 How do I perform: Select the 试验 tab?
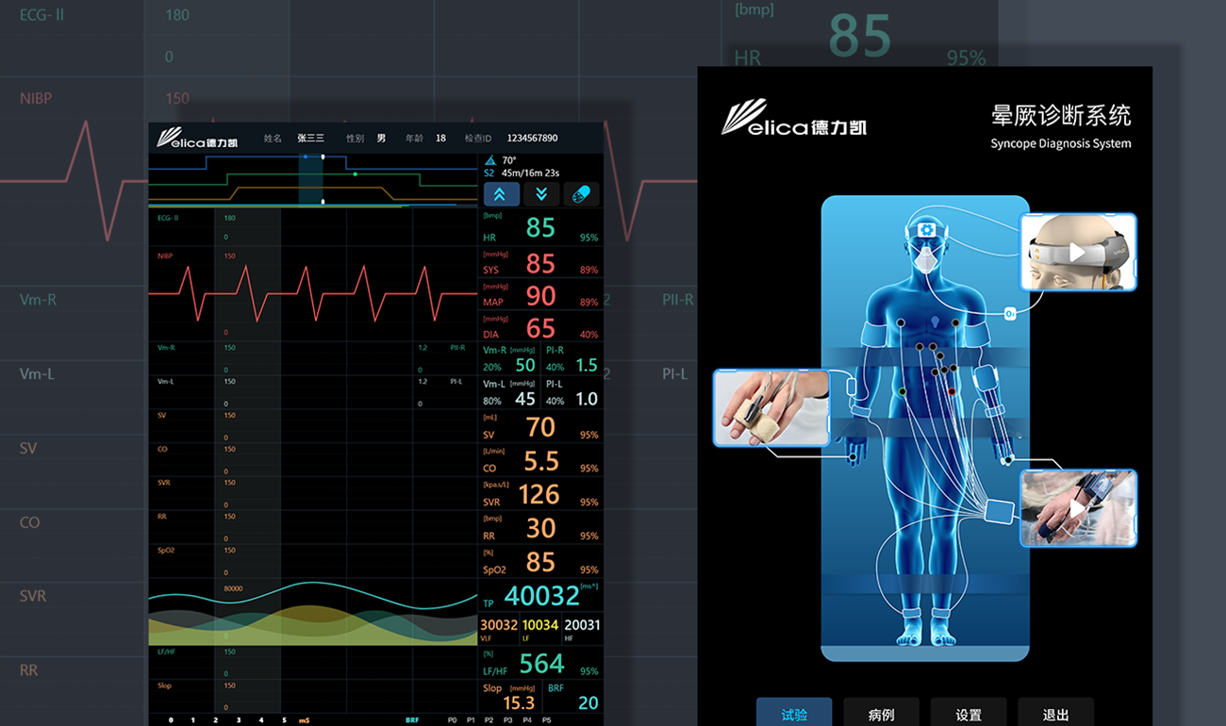[x=794, y=714]
